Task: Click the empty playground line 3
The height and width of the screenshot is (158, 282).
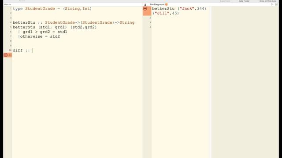Action: [181, 22]
